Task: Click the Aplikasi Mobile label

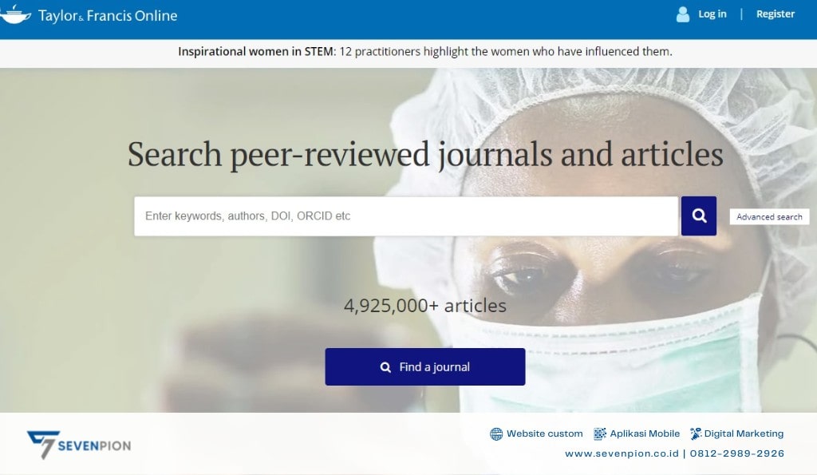Action: pyautogui.click(x=645, y=433)
